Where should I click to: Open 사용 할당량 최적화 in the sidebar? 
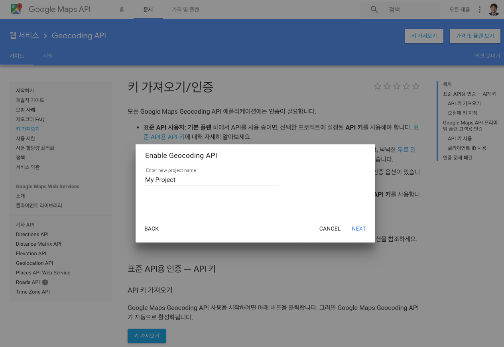[35, 148]
